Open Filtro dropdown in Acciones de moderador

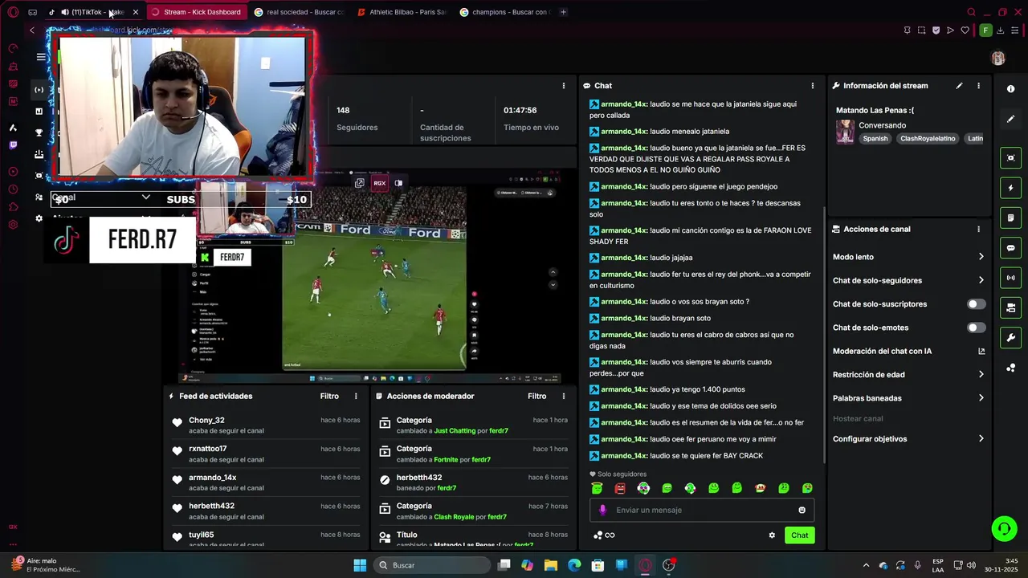tap(536, 396)
